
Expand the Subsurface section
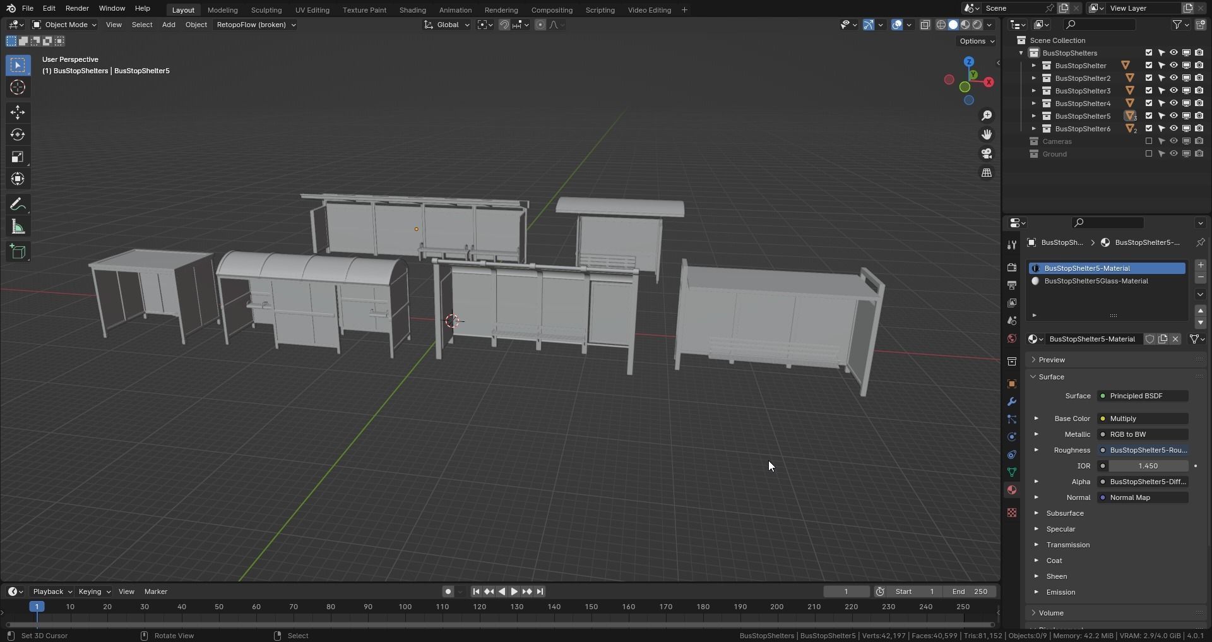coord(1065,513)
